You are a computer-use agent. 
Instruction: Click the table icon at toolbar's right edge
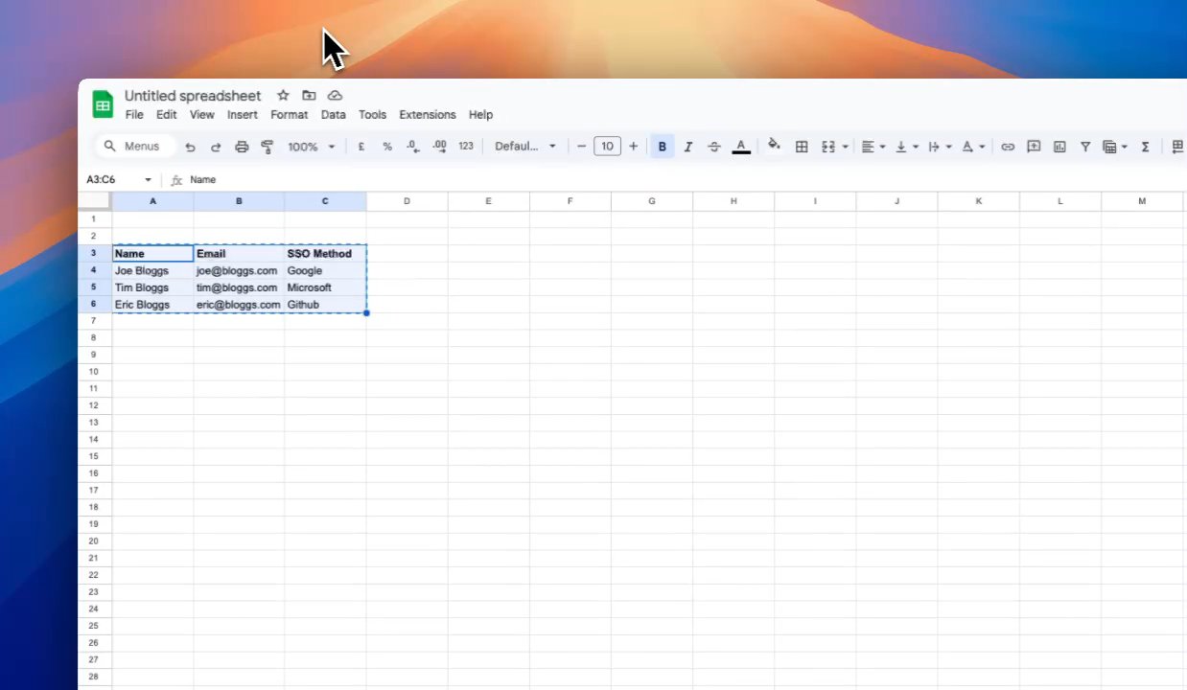1178,147
